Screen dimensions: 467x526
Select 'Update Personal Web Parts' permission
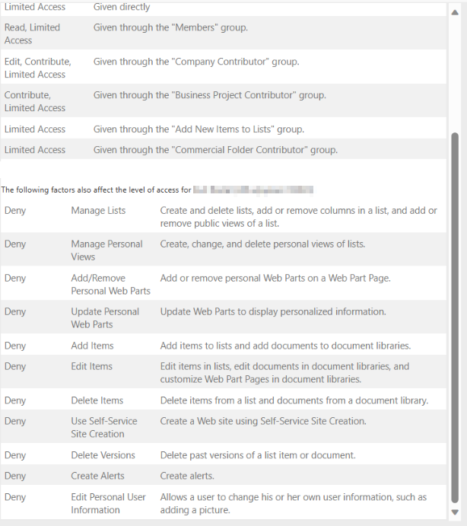pyautogui.click(x=105, y=318)
